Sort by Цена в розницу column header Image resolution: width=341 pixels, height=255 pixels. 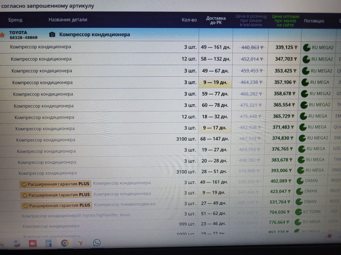pos(251,21)
